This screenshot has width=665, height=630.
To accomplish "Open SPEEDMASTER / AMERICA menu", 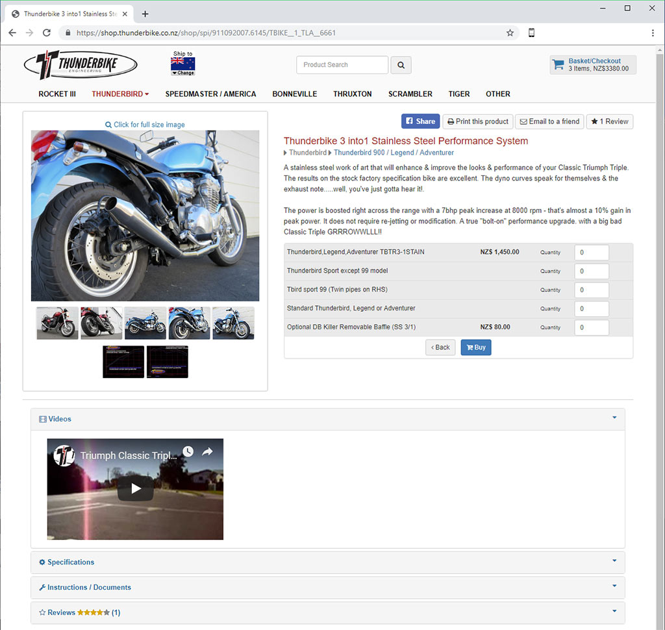I will coord(210,94).
